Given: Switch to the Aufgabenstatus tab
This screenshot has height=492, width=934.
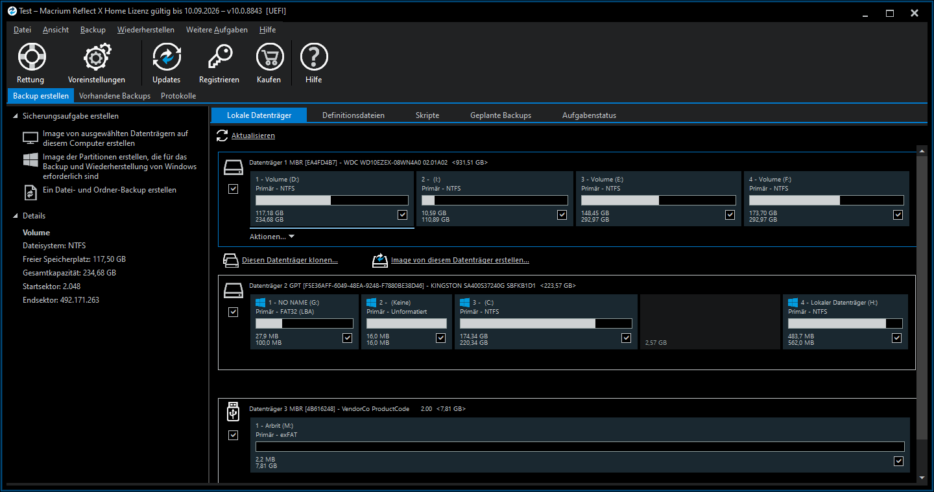Looking at the screenshot, I should tap(589, 115).
